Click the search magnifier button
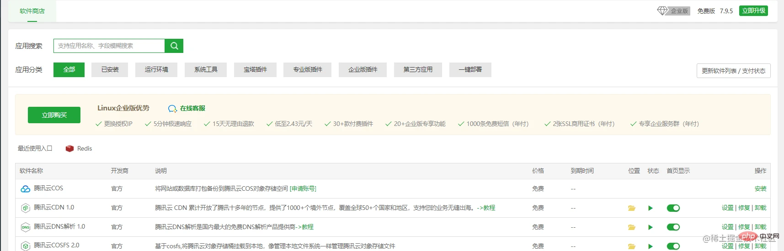 (174, 46)
